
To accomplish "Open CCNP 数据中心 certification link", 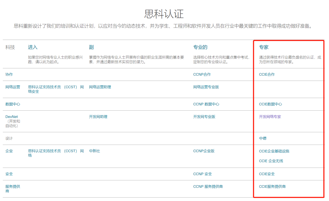I will 206,104.
